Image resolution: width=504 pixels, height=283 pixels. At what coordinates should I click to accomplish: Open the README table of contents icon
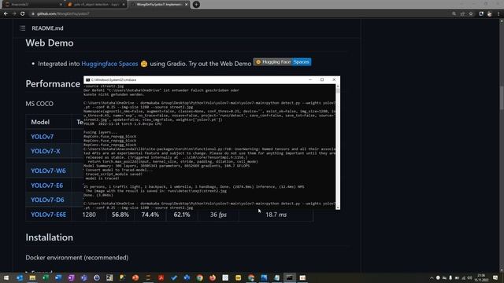tap(22, 28)
